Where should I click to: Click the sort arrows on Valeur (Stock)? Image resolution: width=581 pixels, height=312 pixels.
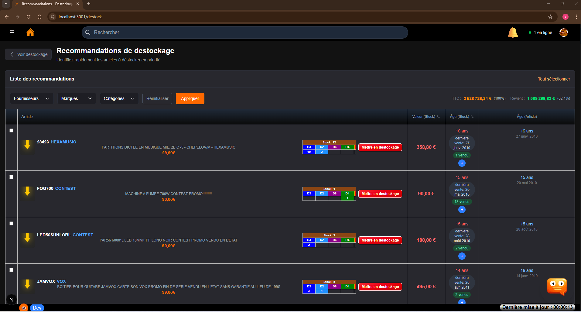click(x=438, y=116)
